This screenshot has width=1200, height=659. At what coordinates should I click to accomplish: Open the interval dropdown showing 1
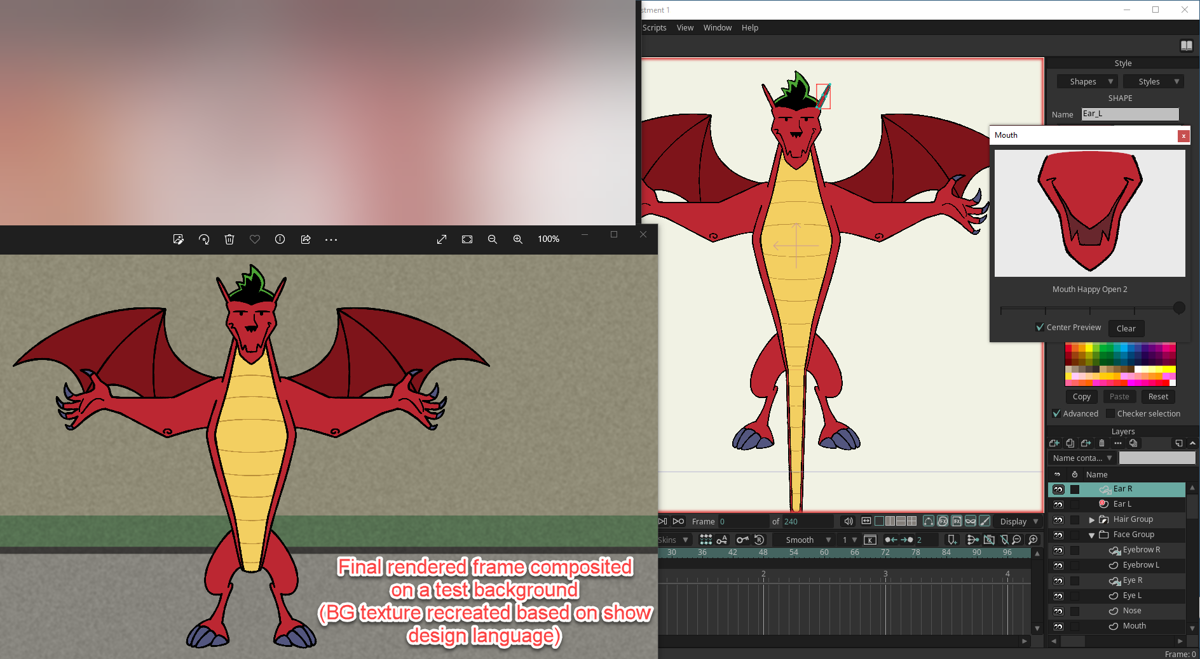tap(849, 540)
